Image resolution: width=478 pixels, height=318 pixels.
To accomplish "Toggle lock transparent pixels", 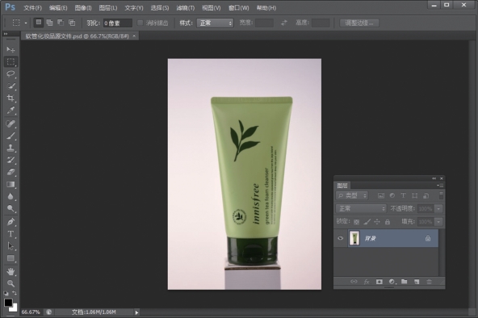I will pyautogui.click(x=356, y=222).
